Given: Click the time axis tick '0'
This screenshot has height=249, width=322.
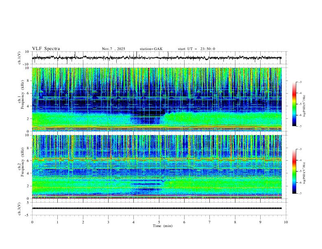Looking at the screenshot, I should (x=32, y=222).
